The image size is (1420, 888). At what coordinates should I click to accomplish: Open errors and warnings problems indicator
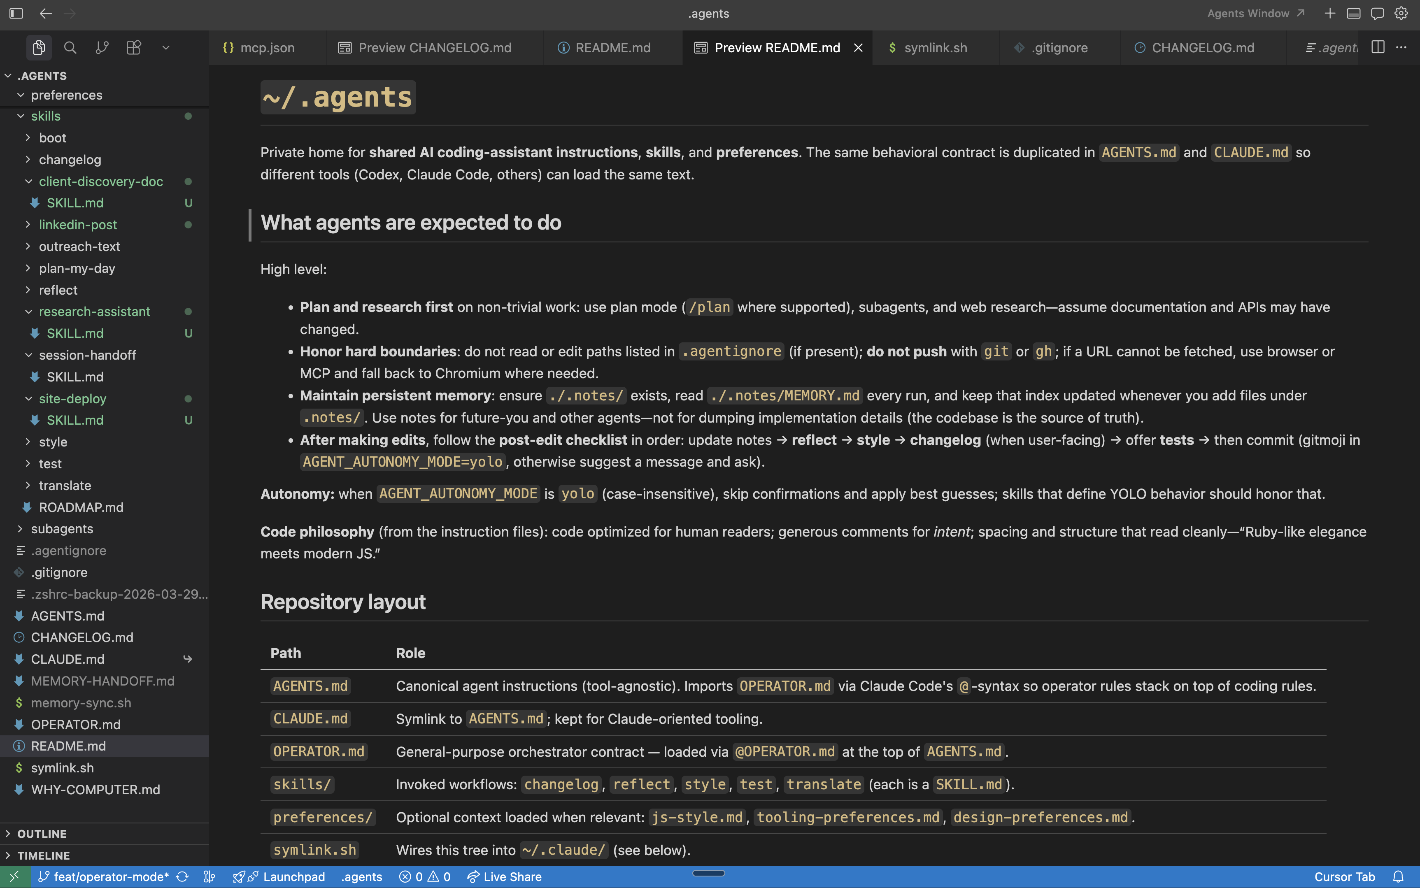(425, 877)
